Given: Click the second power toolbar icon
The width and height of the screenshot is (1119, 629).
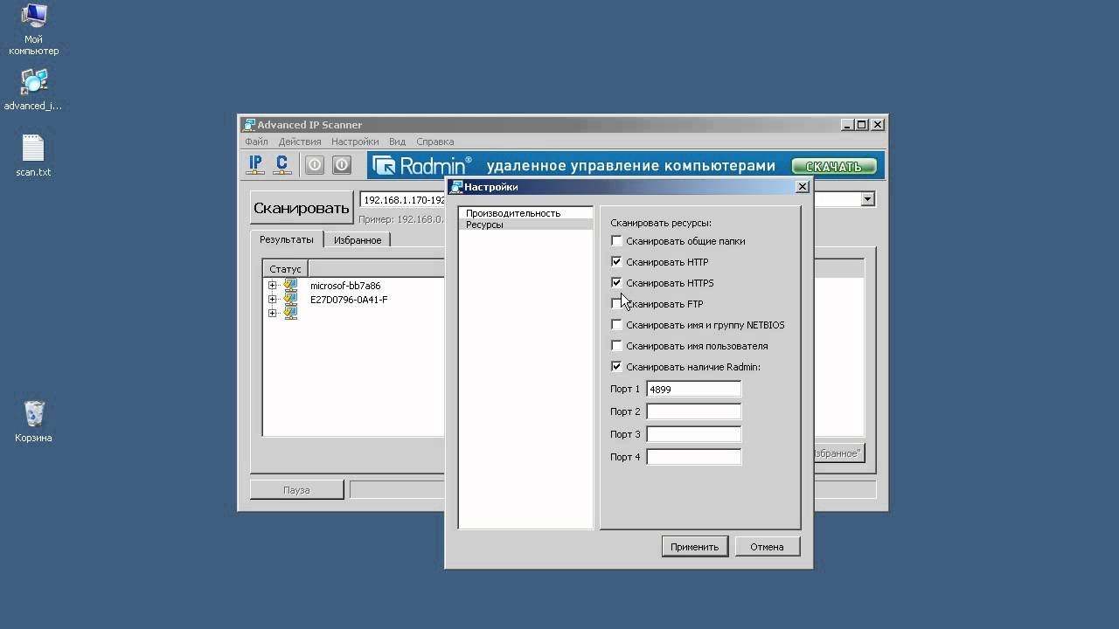Looking at the screenshot, I should [342, 164].
